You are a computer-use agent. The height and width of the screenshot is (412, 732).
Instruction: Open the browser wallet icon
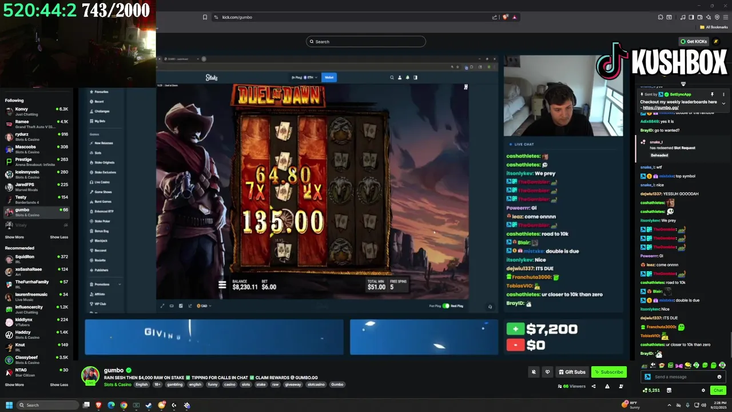coord(699,17)
